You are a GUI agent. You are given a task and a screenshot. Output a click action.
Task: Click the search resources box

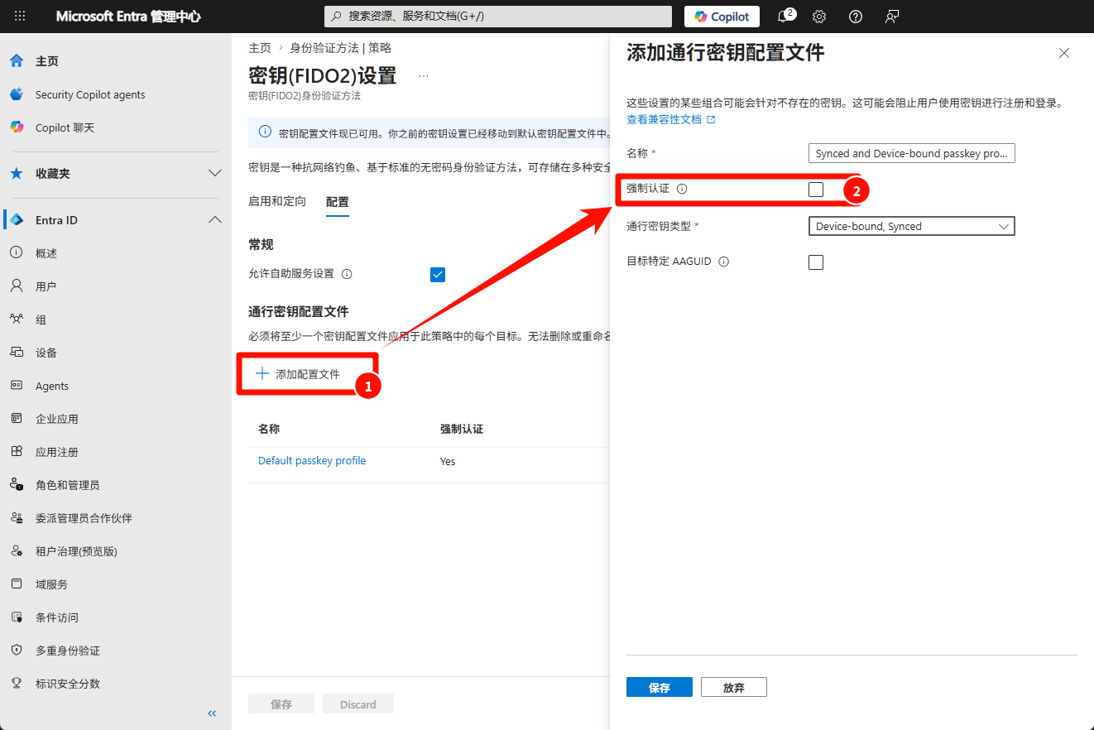498,17
